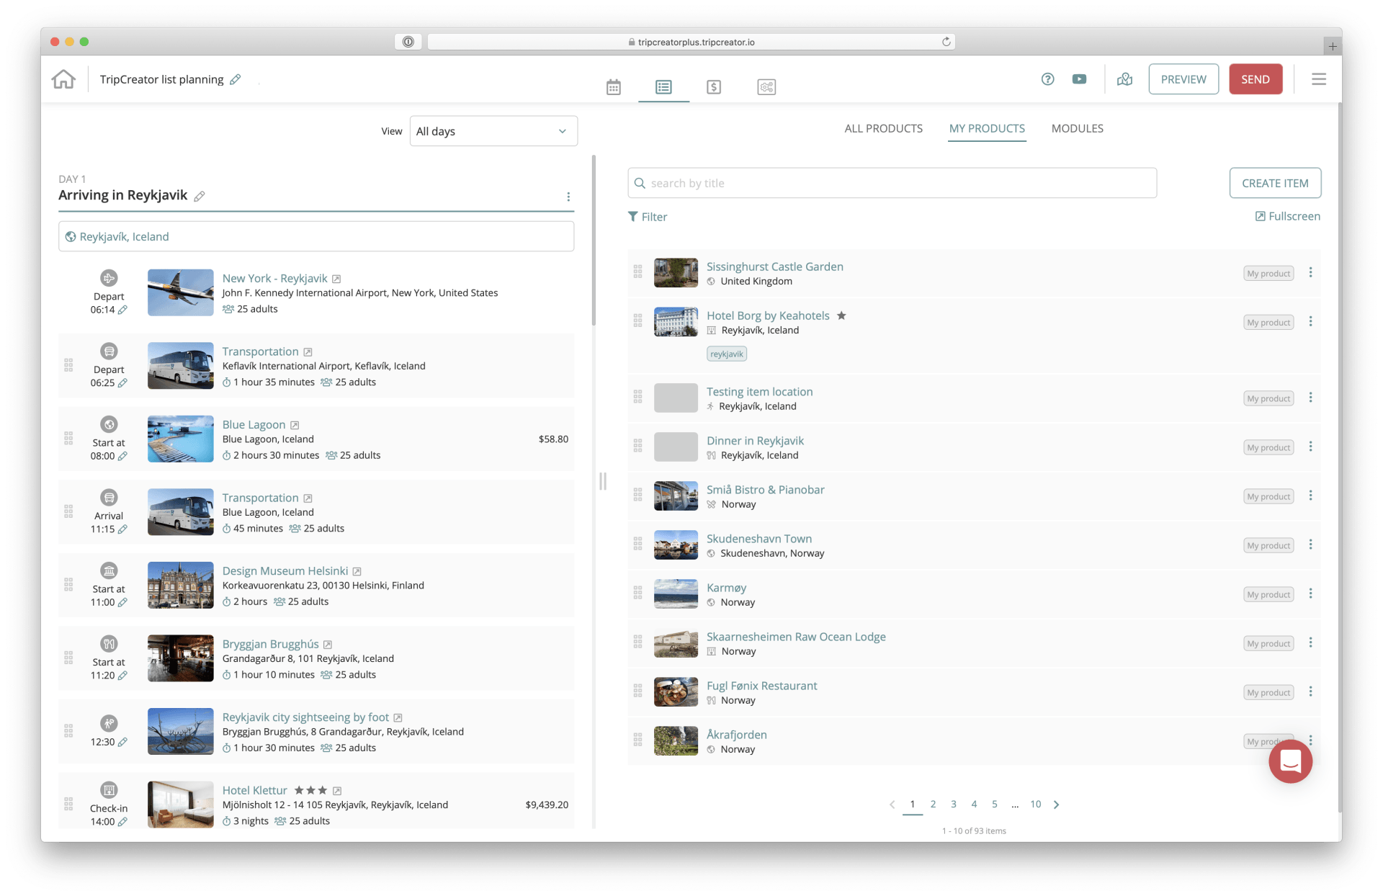The image size is (1383, 896).
Task: Click the search by title field
Action: [892, 183]
